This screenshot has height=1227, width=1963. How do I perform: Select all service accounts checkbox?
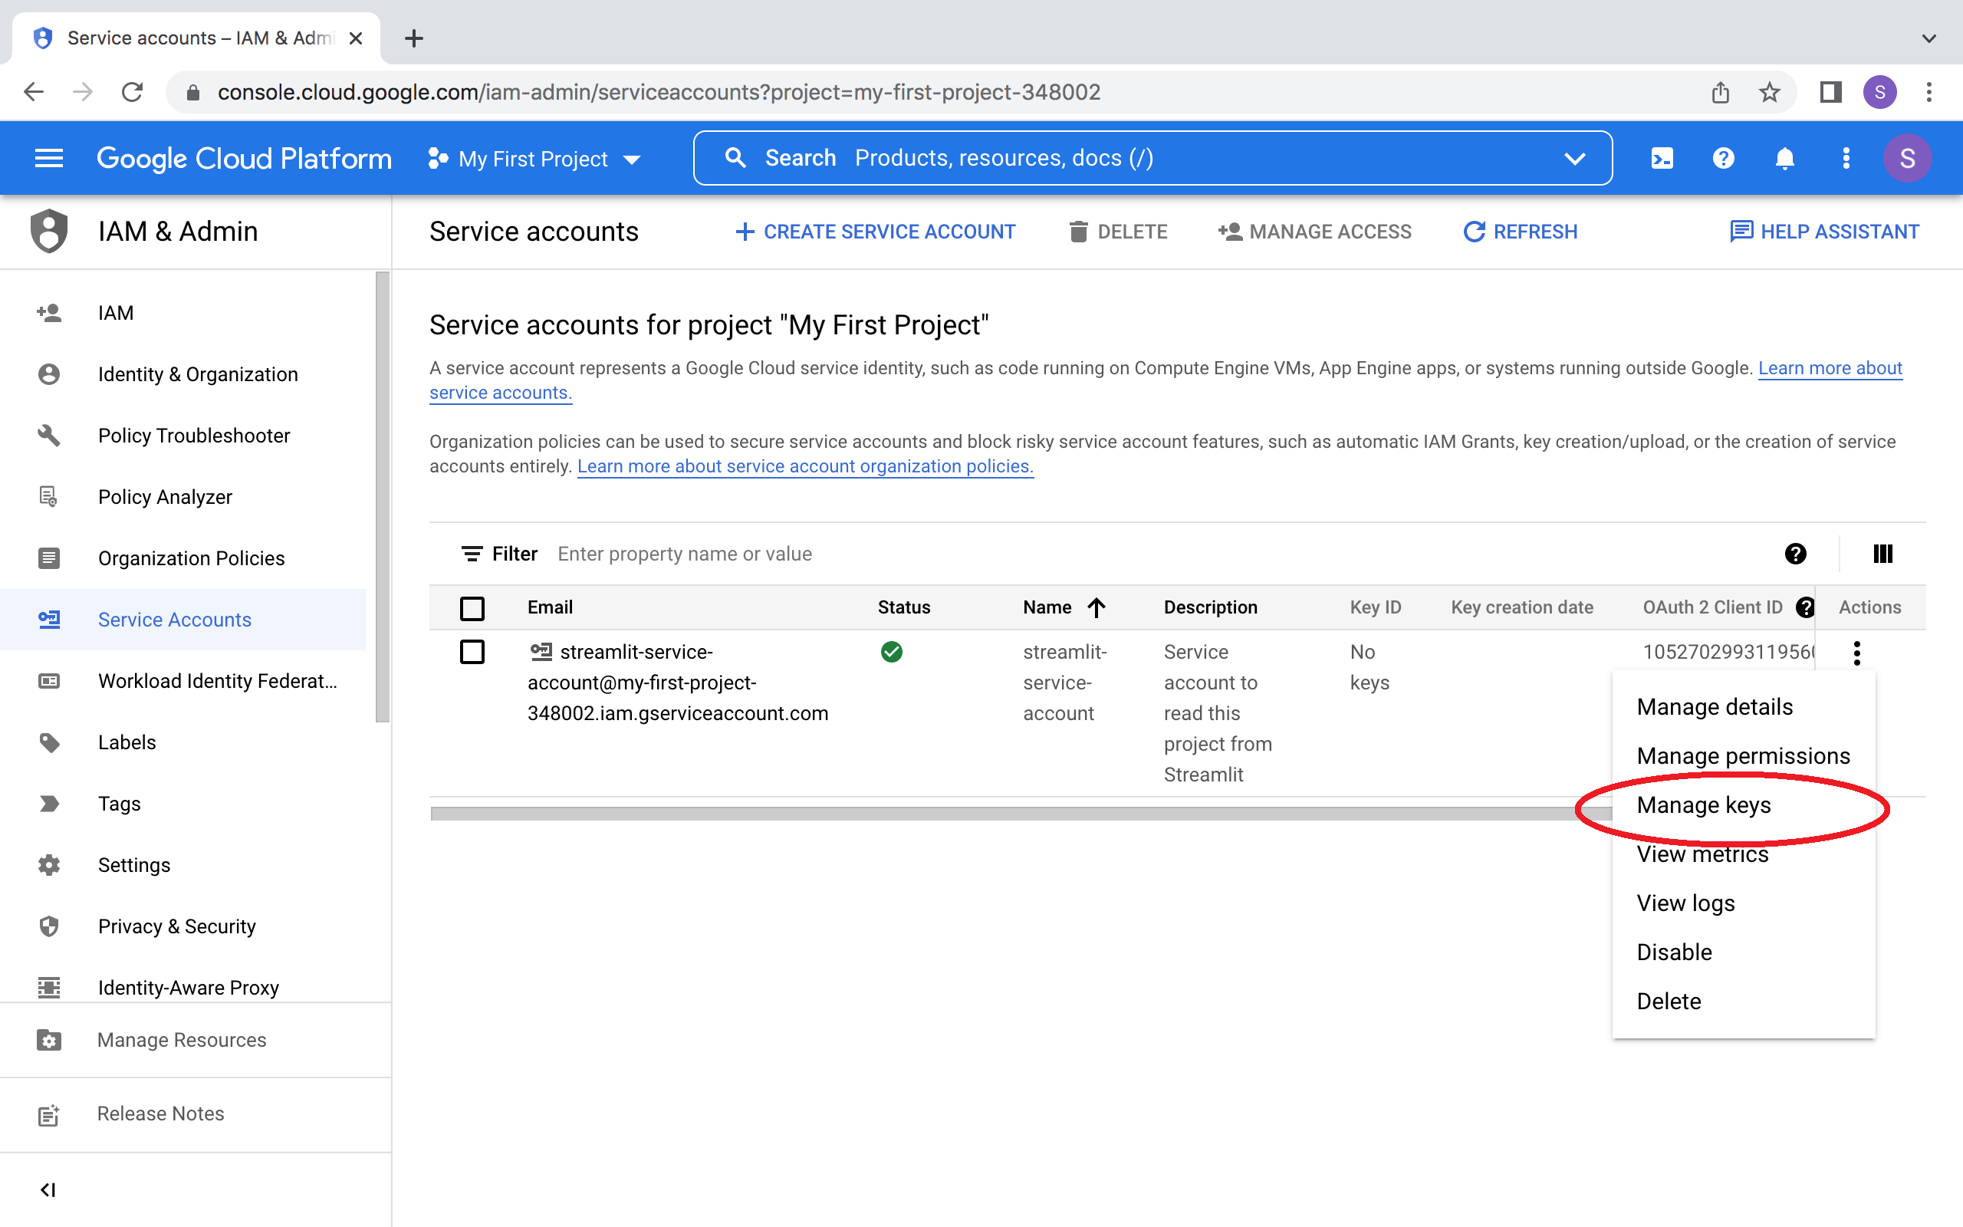tap(472, 608)
